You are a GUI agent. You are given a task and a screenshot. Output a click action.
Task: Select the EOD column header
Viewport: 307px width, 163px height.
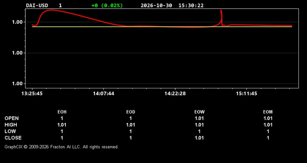pos(131,112)
